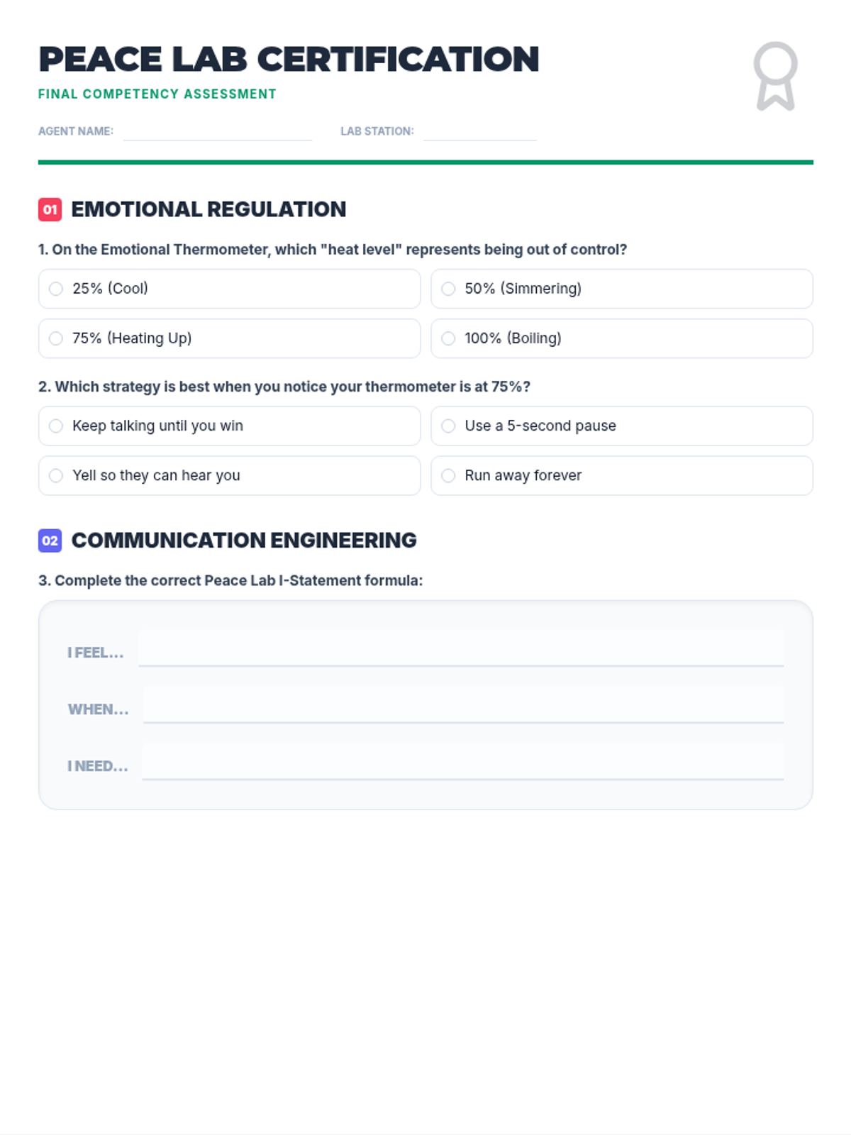Click the Final Competency Assessment subtitle
Screen dimensions: 851x1135
157,94
